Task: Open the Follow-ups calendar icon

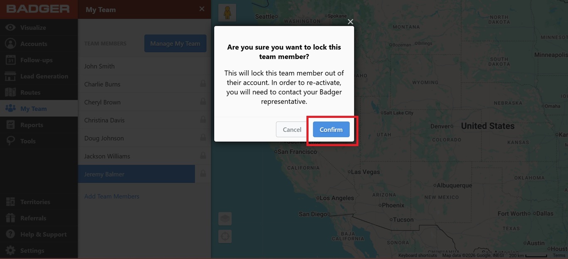Action: point(10,60)
